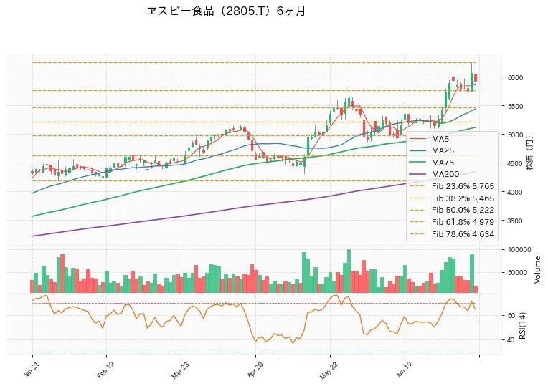Screen dimensions: 548x386
Task: Click the Fib 78.6% 4,634 legend entry
Action: 452,234
